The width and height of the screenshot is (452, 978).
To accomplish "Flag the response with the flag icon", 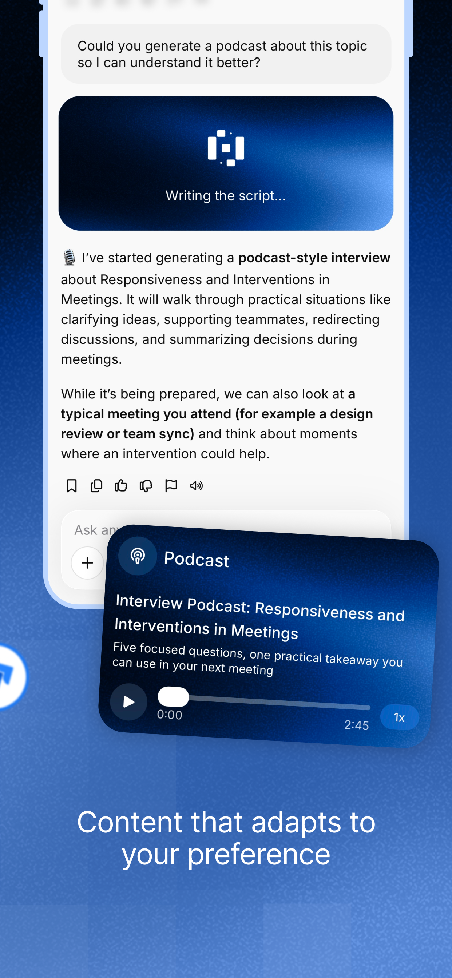I will pos(171,486).
